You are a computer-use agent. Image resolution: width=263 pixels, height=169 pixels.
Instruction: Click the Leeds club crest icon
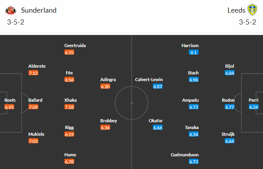[x=252, y=10]
